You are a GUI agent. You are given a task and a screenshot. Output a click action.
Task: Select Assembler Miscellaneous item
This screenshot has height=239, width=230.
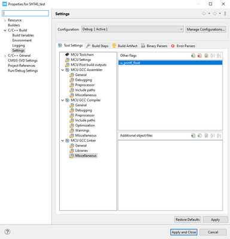[85, 95]
